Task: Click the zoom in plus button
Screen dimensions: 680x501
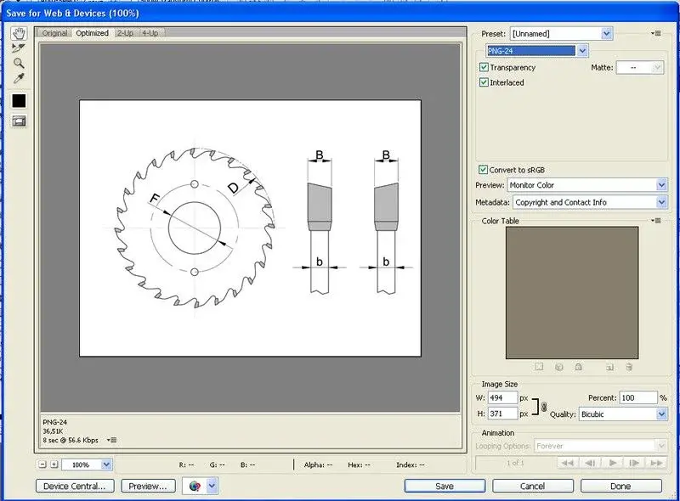Action: point(54,464)
